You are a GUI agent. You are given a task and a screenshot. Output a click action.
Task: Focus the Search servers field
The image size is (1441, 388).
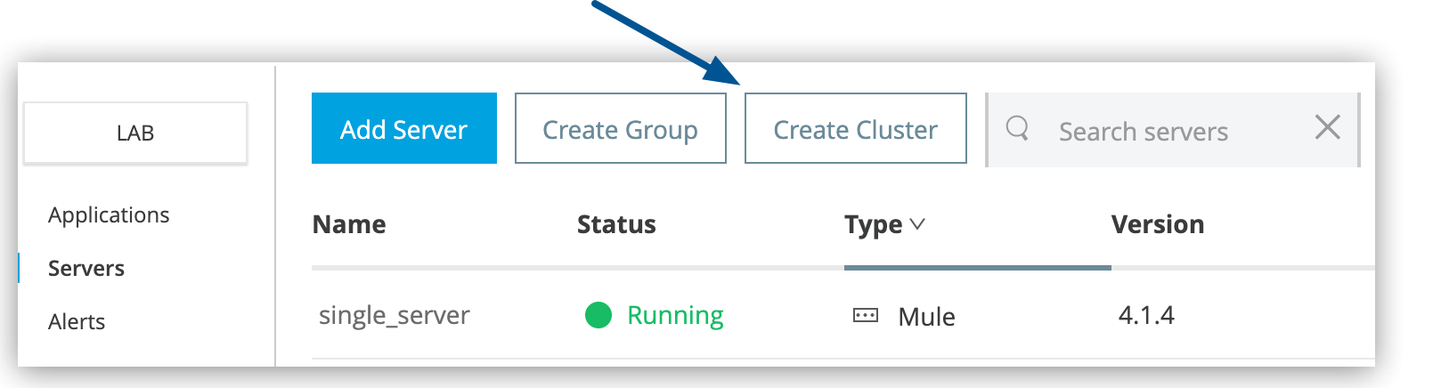1174,130
